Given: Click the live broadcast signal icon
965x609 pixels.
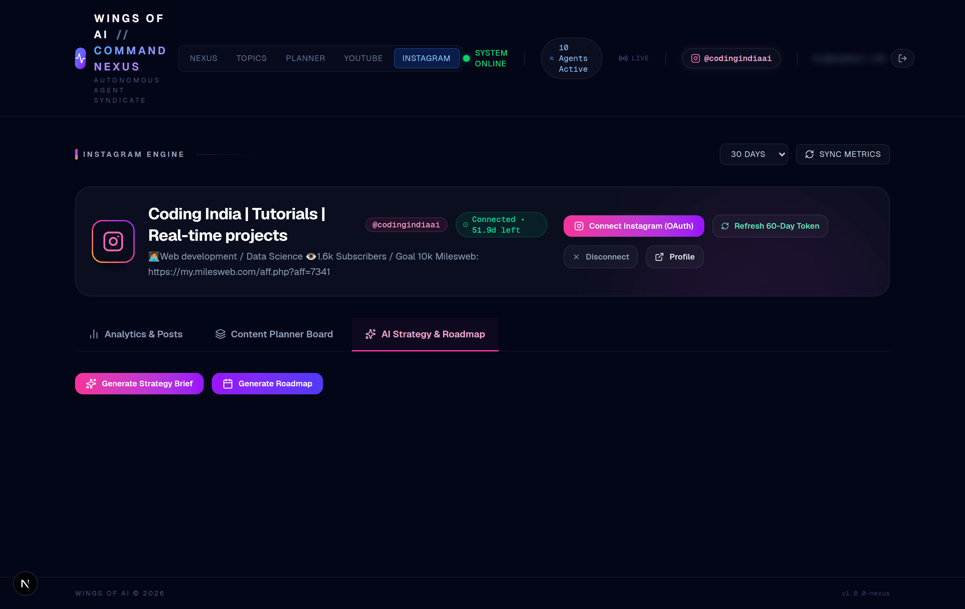Looking at the screenshot, I should [x=623, y=59].
